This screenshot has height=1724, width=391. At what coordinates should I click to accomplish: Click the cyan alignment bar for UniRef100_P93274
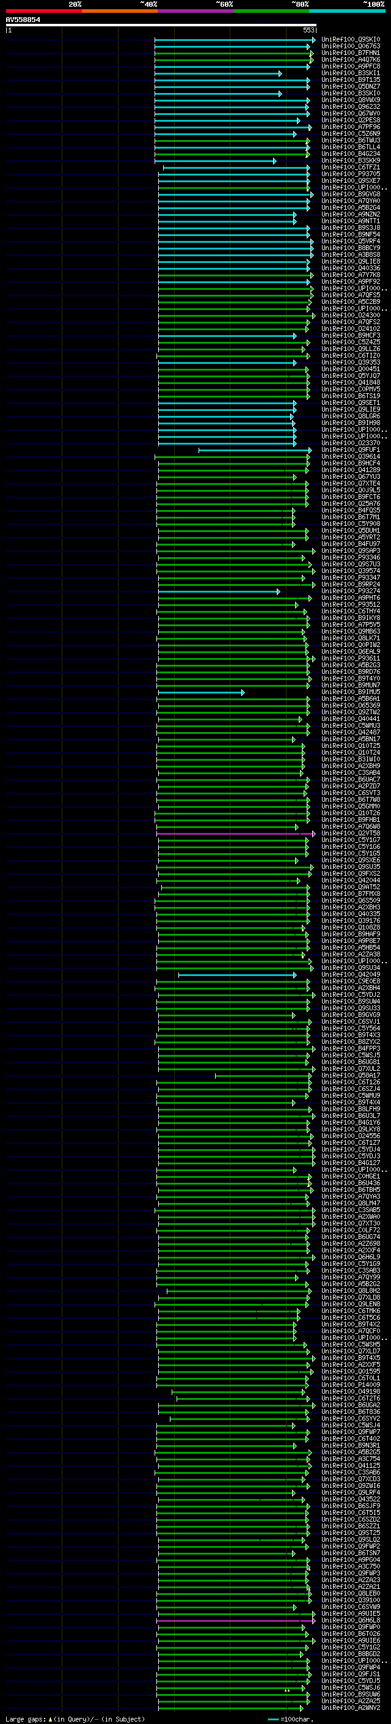pos(219,591)
